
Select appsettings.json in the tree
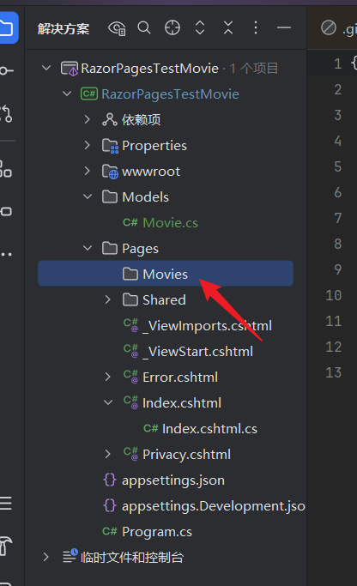(164, 480)
